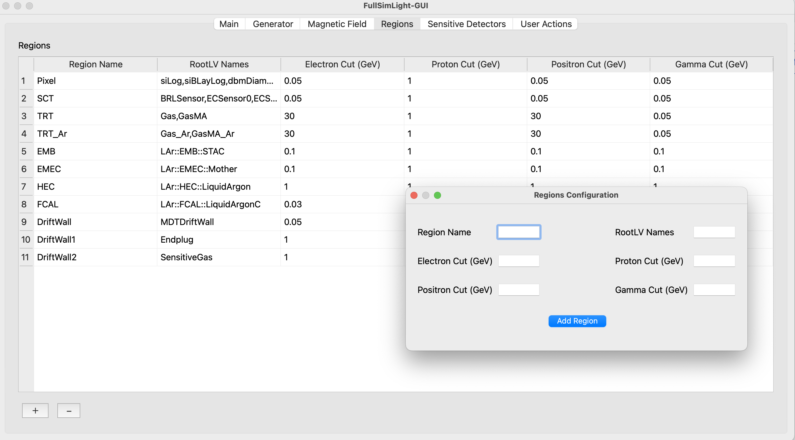Click TRT electron cut value 30
Screen dimensions: 795x440
click(x=343, y=116)
